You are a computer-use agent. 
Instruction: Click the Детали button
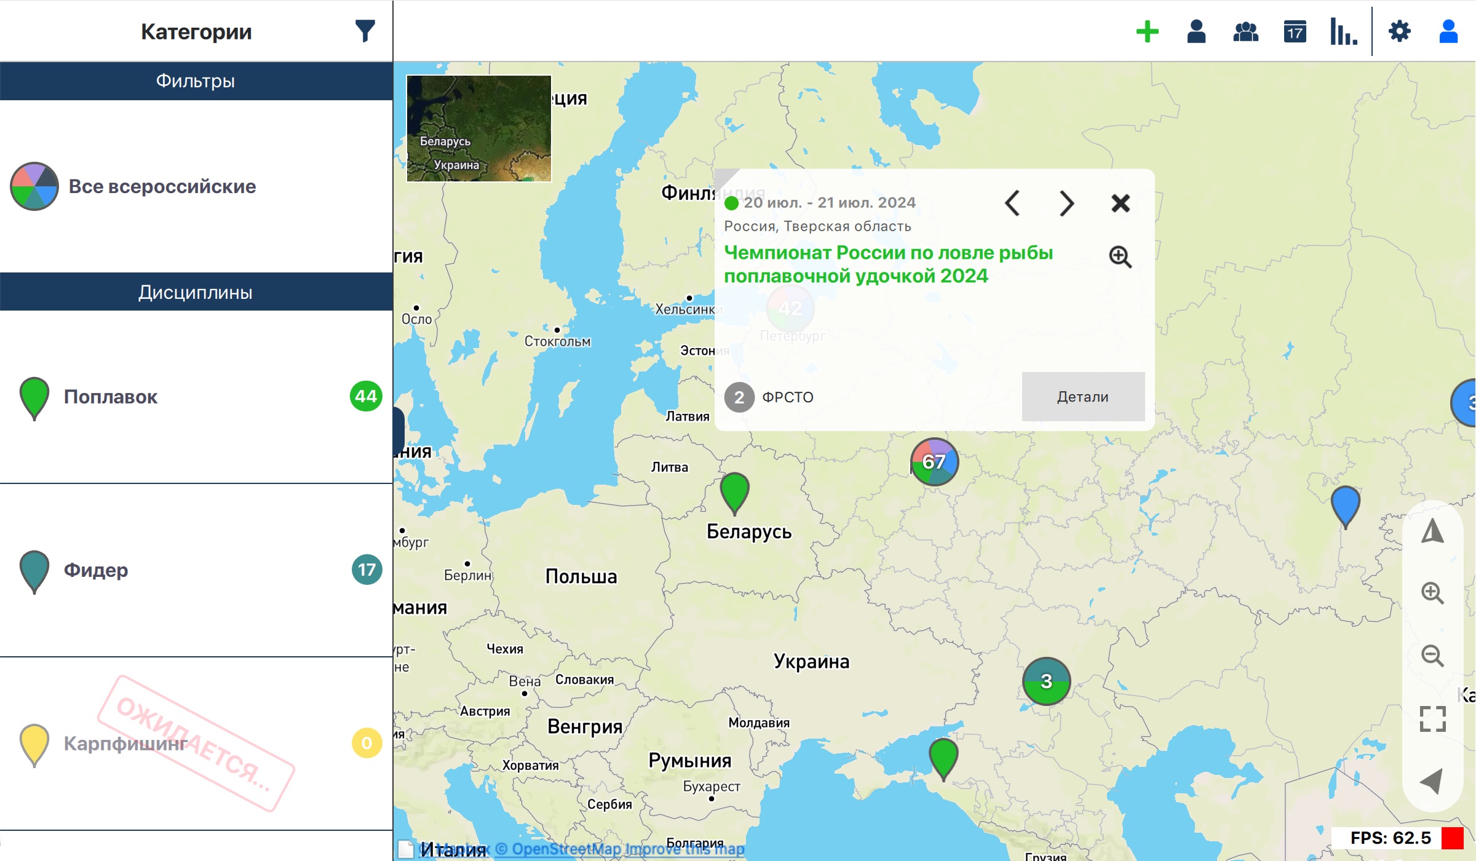(1083, 397)
